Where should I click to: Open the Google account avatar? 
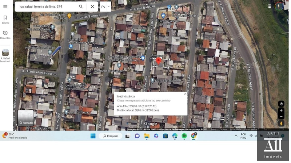coord(279,6)
